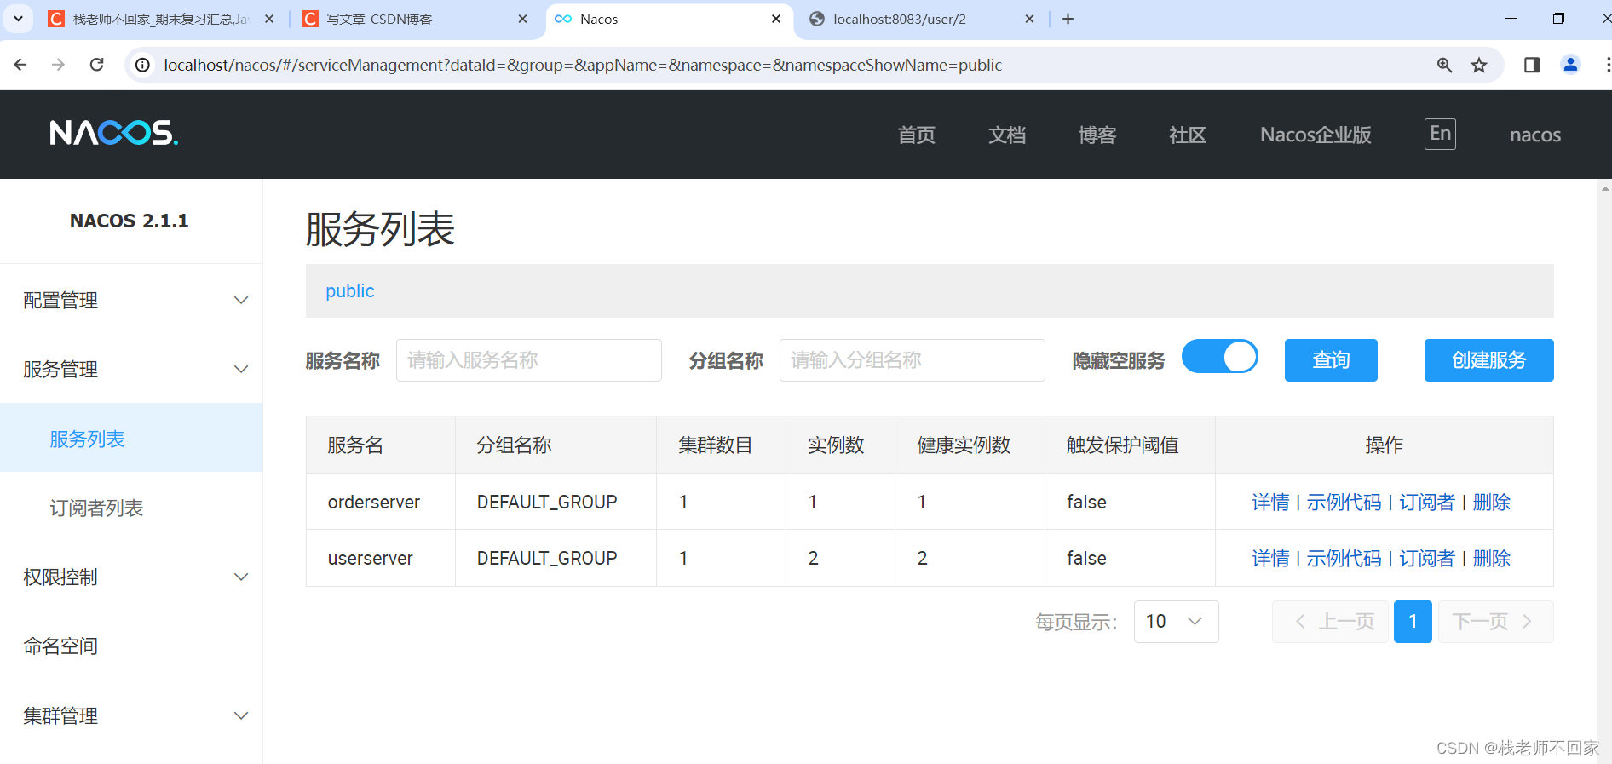Switch language with the En button
The height and width of the screenshot is (764, 1612).
tap(1440, 134)
